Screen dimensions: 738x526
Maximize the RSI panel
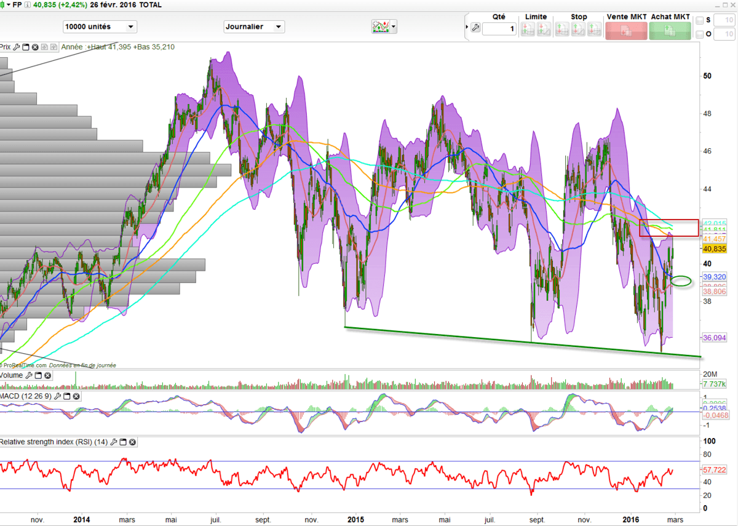pos(124,442)
